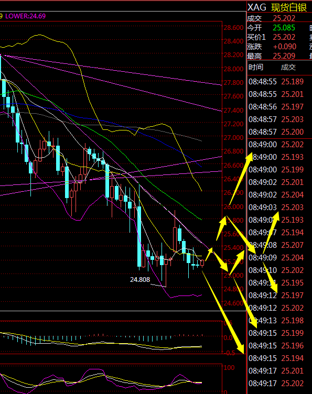Select the 最高 25.209 high price row
This screenshot has width=312, height=394.
point(271,56)
